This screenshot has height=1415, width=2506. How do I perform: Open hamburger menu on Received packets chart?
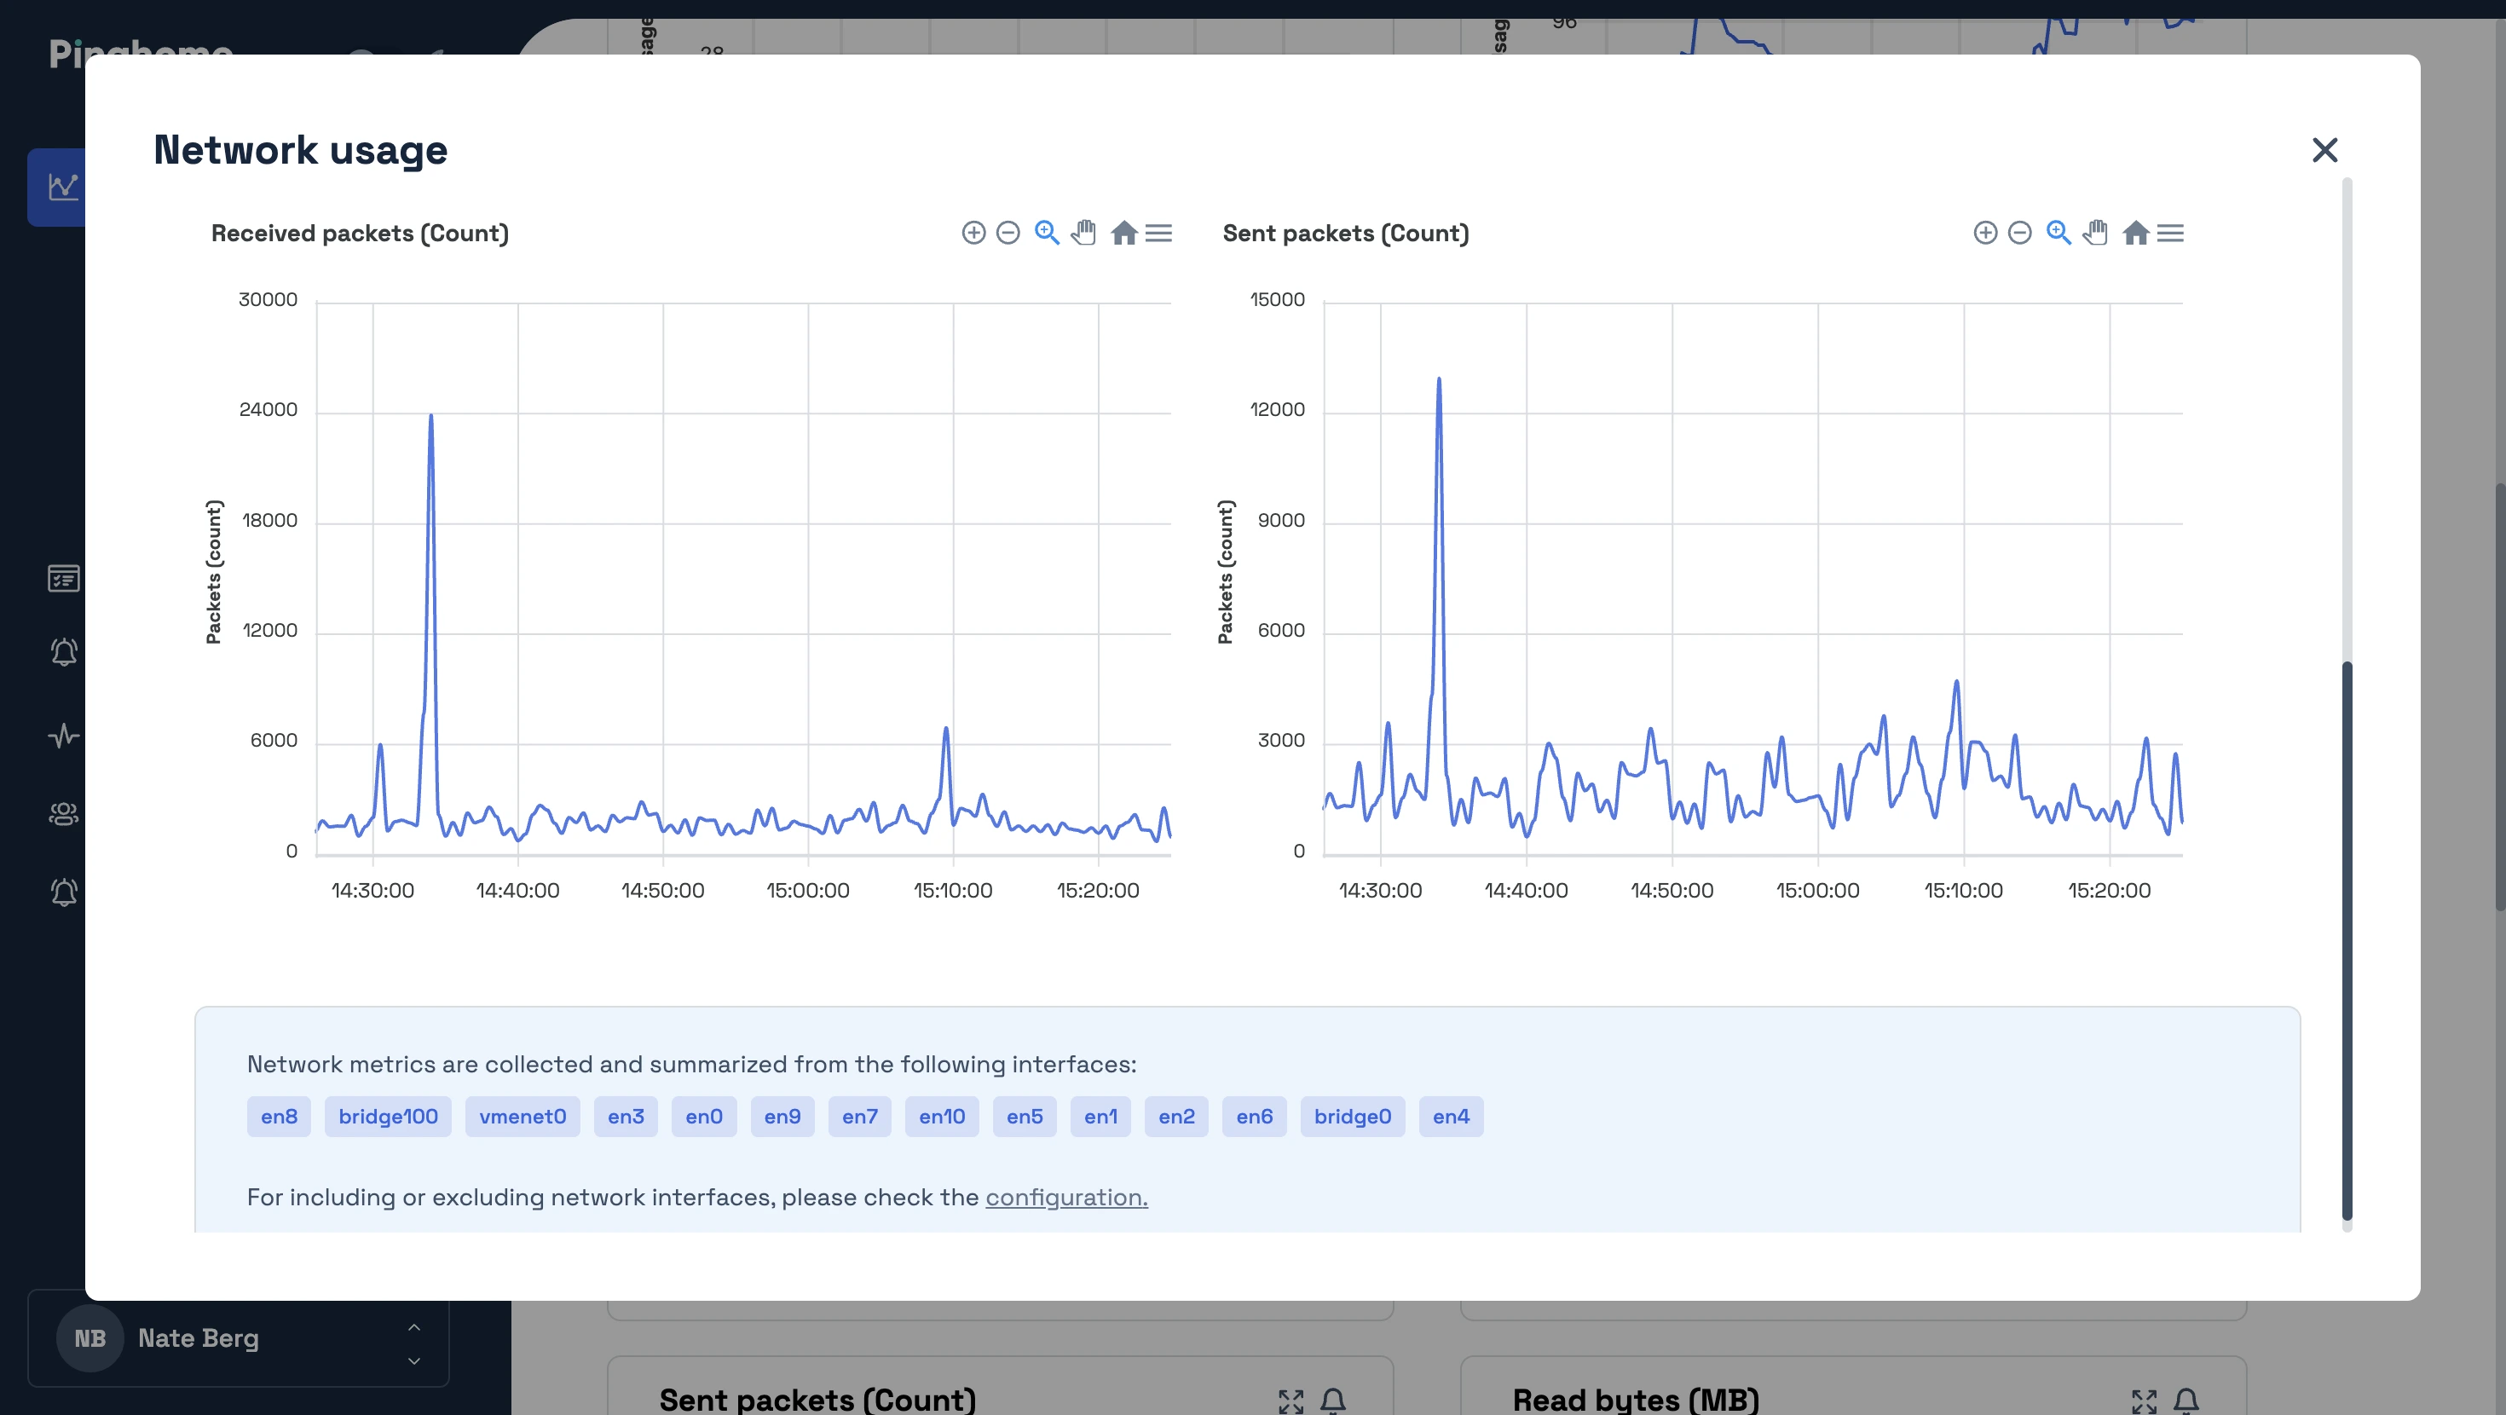point(1158,233)
